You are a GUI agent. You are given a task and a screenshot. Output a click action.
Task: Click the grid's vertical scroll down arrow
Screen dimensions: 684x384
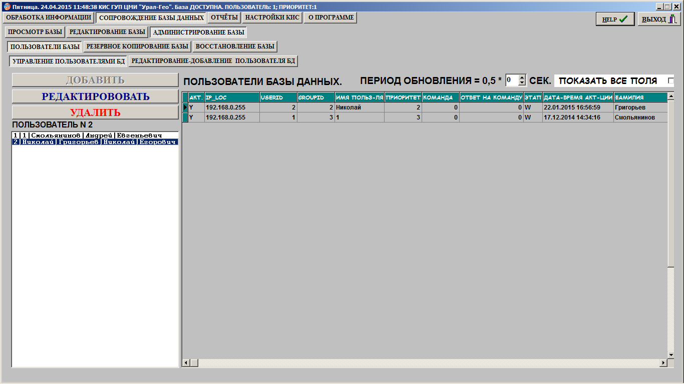pyautogui.click(x=671, y=355)
